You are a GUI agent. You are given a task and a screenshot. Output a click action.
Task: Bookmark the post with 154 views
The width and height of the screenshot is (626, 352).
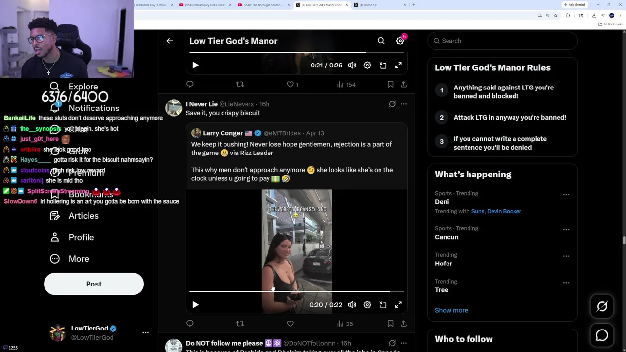(390, 84)
